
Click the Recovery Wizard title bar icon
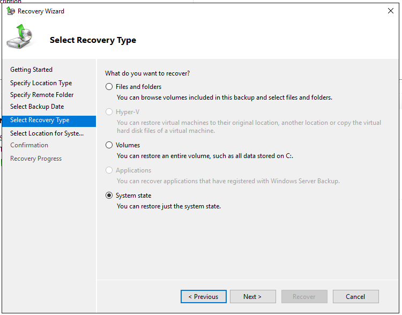(11, 11)
